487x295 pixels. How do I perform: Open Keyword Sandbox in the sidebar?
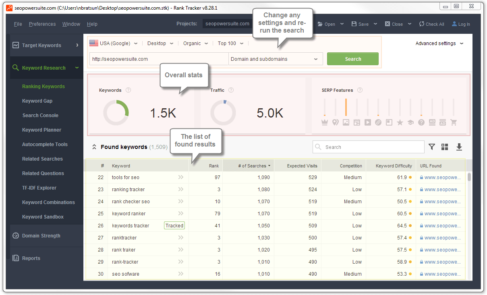43,217
